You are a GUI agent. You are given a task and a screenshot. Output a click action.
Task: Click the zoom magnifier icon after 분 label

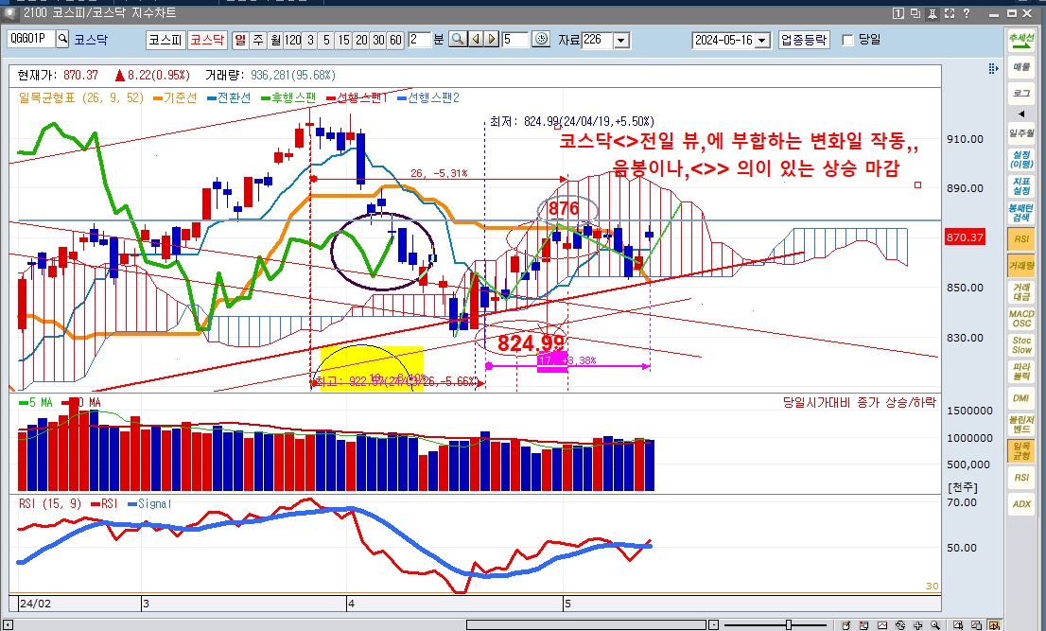(x=458, y=40)
